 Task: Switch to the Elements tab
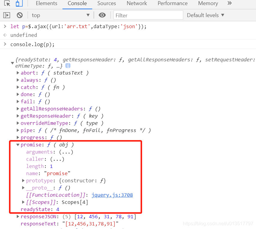[46, 3]
